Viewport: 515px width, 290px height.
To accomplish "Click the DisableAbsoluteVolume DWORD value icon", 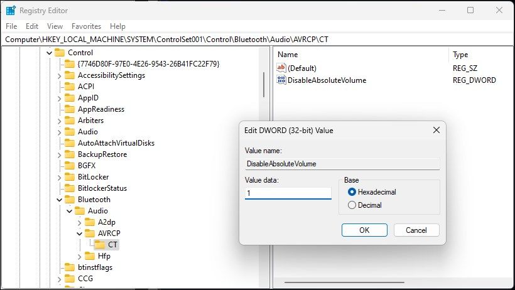I will (281, 80).
